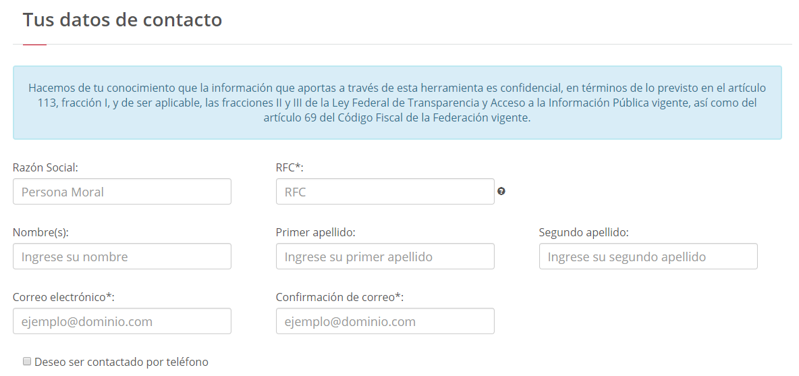Image resolution: width=799 pixels, height=376 pixels.
Task: Click the 'Deseo ser contactado por teléfono' label text
Action: coord(121,362)
